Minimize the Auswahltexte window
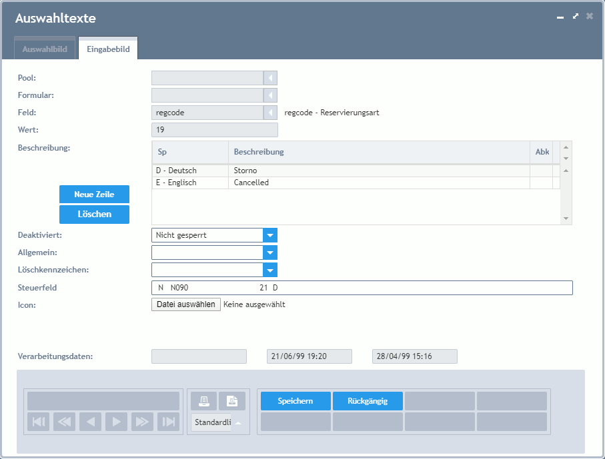Screen dimensions: 605x459 pos(560,17)
